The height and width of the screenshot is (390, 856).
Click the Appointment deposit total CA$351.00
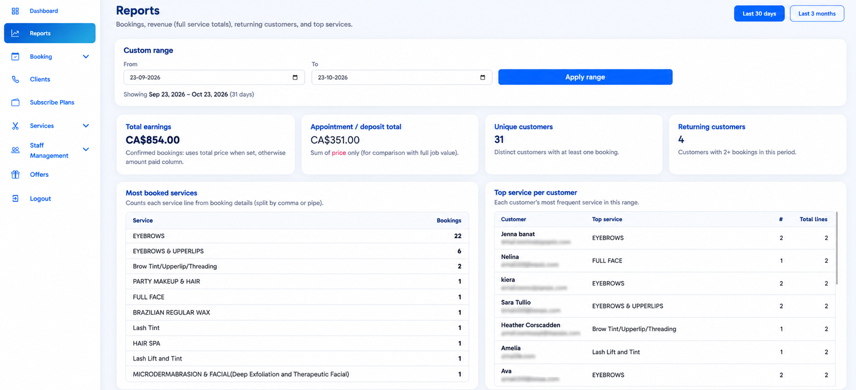pos(335,140)
